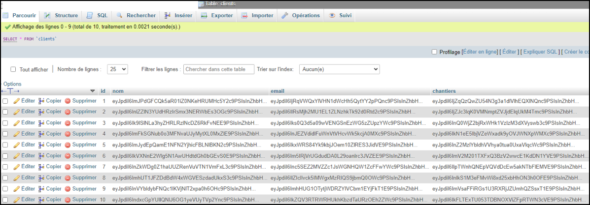Open the Trier sur l'index dropdown
Image resolution: width=590 pixels, height=205 pixels.
point(339,69)
